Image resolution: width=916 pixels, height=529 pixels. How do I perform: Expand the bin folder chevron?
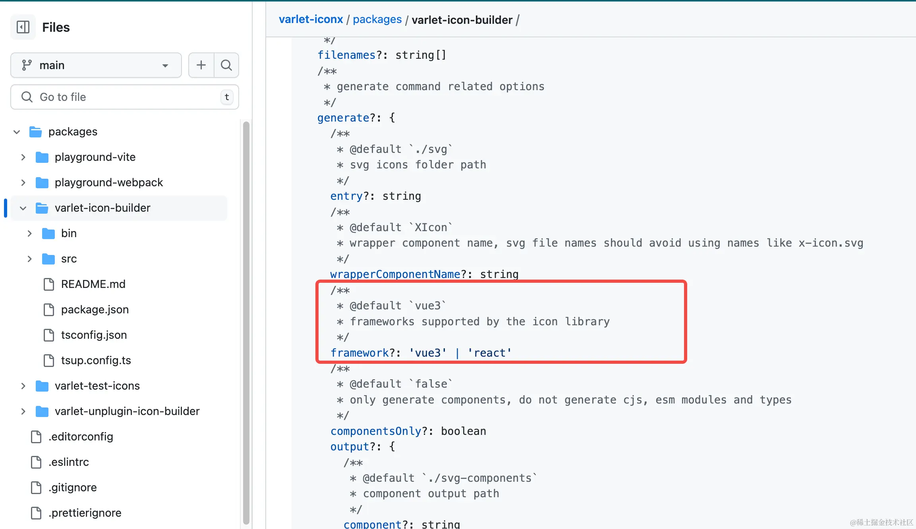[x=29, y=234]
